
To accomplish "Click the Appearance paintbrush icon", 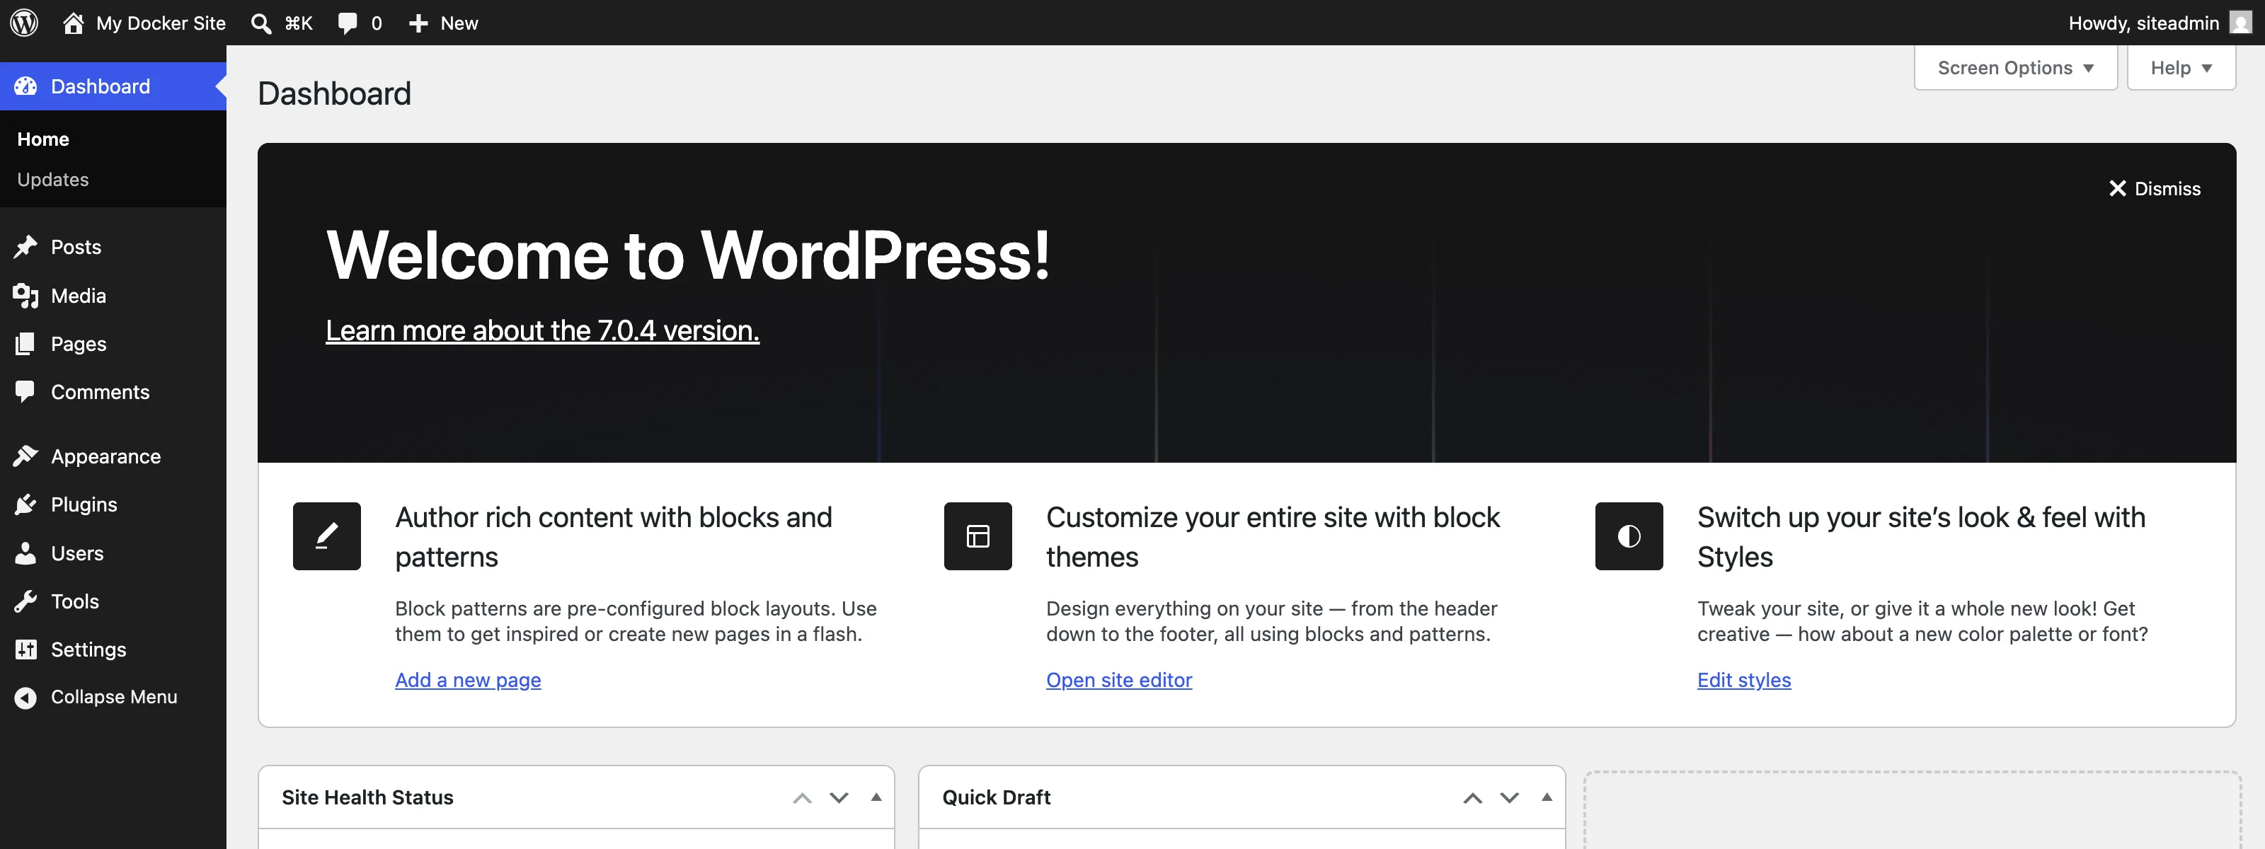I will click(x=25, y=456).
